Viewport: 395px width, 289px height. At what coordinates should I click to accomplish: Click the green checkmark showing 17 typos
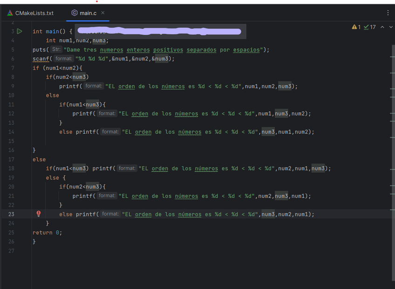[370, 27]
